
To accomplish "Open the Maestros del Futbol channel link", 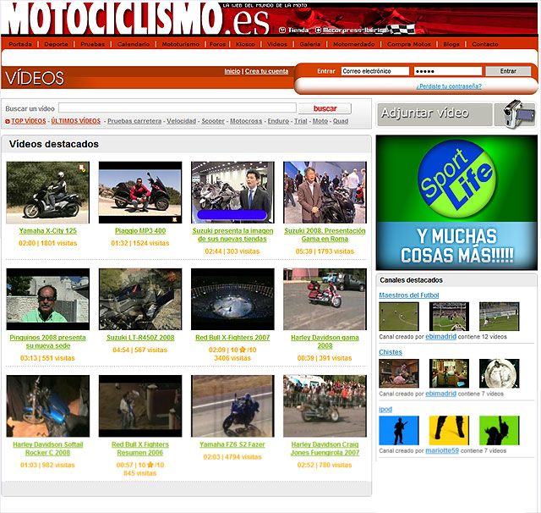I will pyautogui.click(x=409, y=295).
